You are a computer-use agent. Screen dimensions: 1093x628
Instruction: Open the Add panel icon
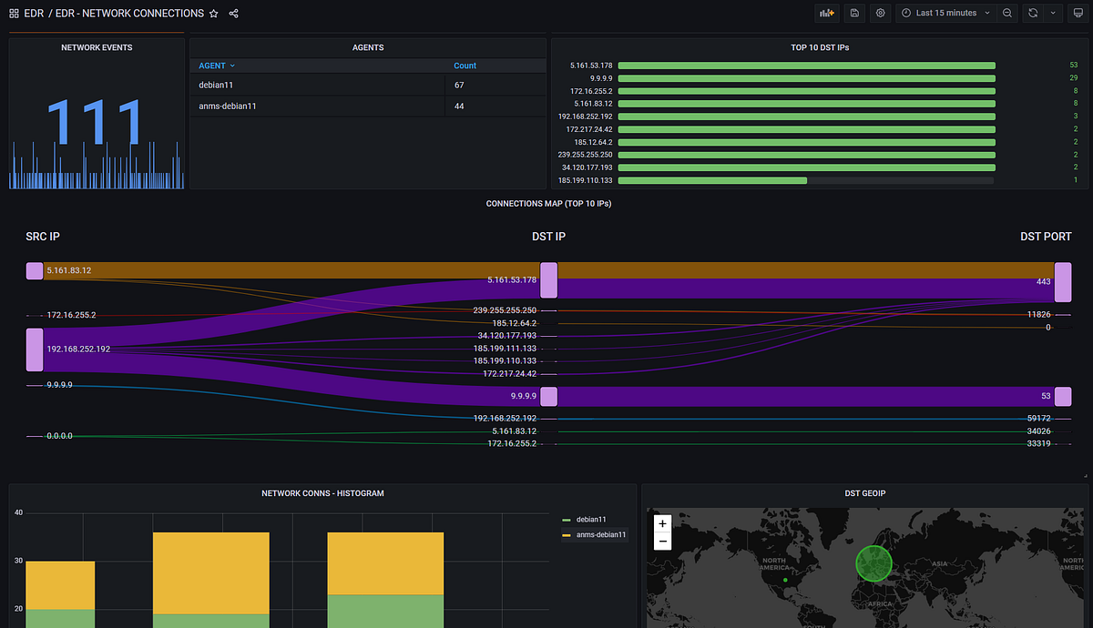coord(826,13)
